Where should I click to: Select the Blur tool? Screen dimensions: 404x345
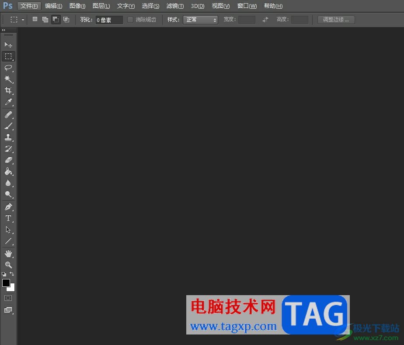click(x=8, y=183)
